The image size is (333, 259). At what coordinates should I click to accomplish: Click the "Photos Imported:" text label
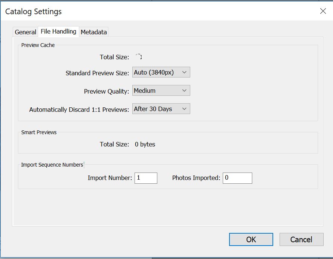click(196, 178)
